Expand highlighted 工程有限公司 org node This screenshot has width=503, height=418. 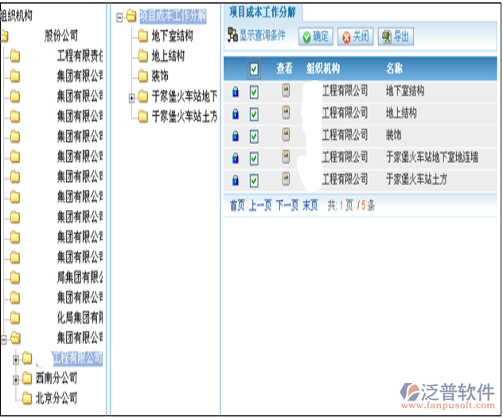click(x=16, y=360)
